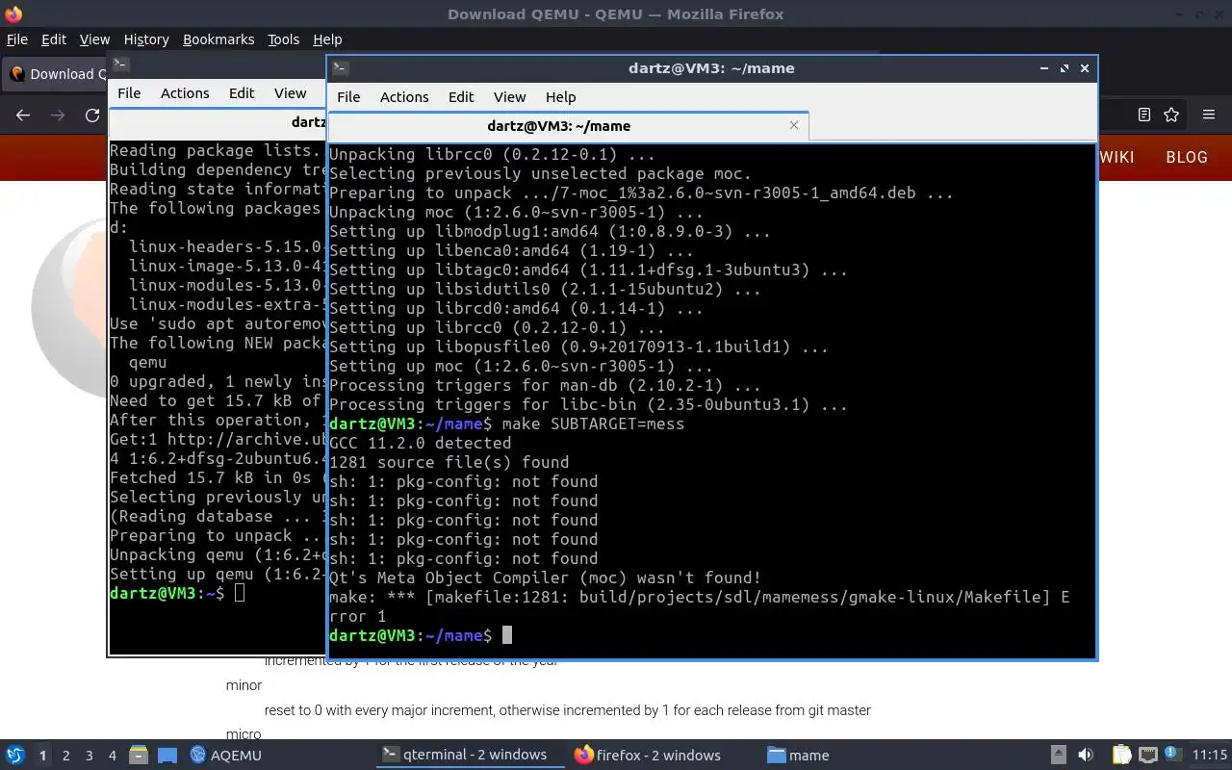The image size is (1232, 770).
Task: Open Edit menu in the back terminal window
Action: 242,92
